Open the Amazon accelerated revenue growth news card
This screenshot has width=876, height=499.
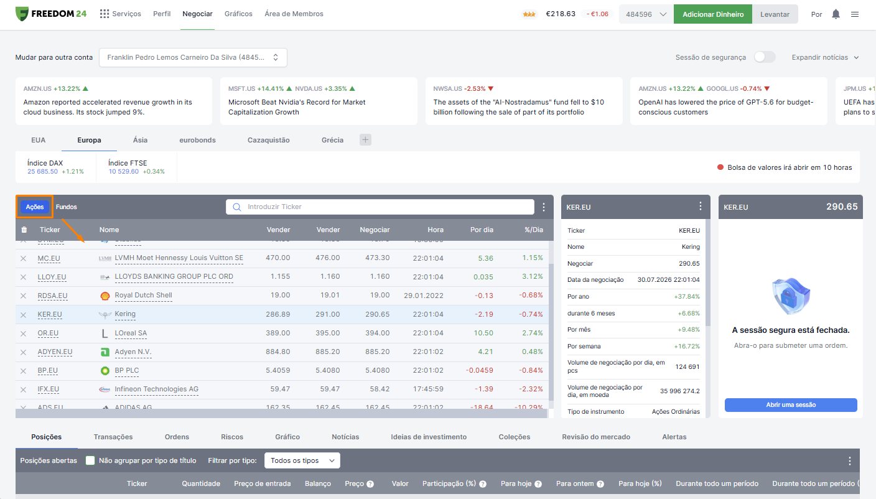click(x=114, y=101)
